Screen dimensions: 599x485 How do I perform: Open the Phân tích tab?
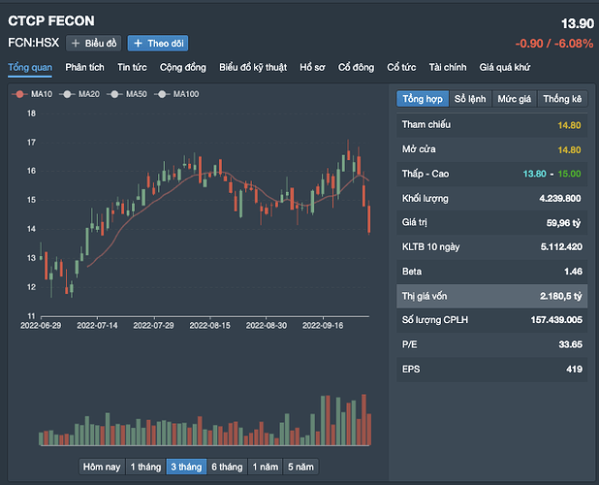85,68
